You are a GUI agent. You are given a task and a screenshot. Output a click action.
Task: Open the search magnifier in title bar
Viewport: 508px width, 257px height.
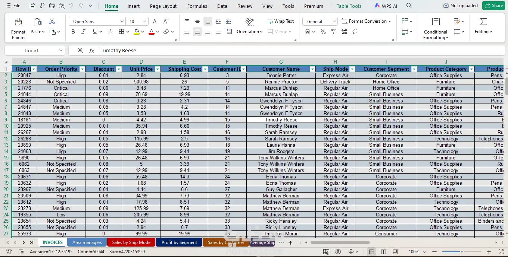click(x=409, y=6)
